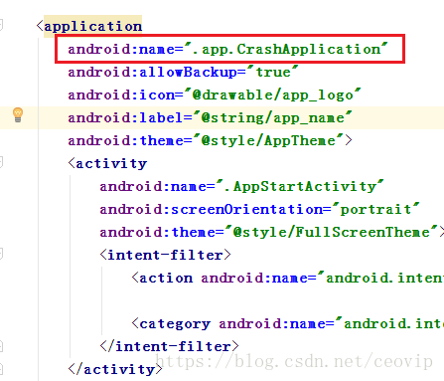This screenshot has height=381, width=444.
Task: Collapse the application tag fold marker
Action: coord(1,25)
